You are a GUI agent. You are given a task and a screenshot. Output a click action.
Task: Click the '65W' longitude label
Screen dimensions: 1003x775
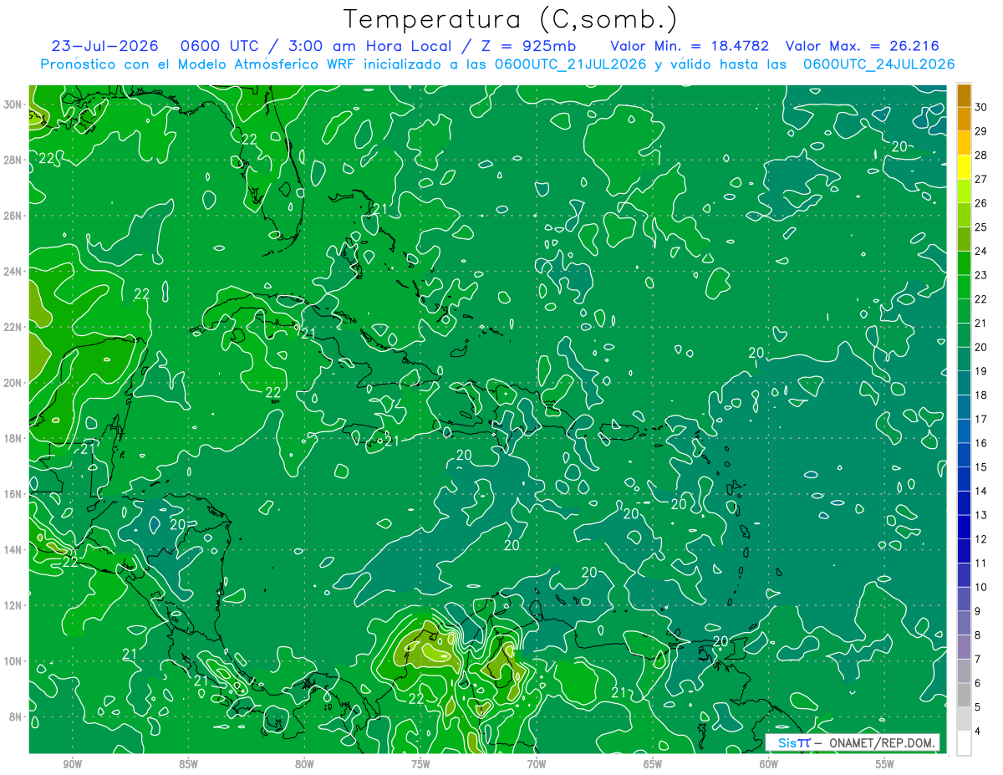653,764
